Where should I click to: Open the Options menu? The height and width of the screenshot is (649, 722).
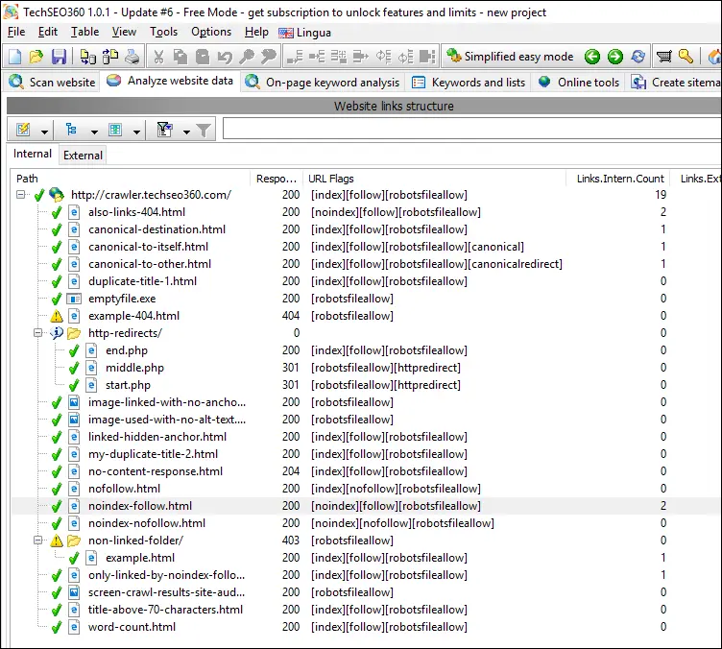[x=210, y=32]
